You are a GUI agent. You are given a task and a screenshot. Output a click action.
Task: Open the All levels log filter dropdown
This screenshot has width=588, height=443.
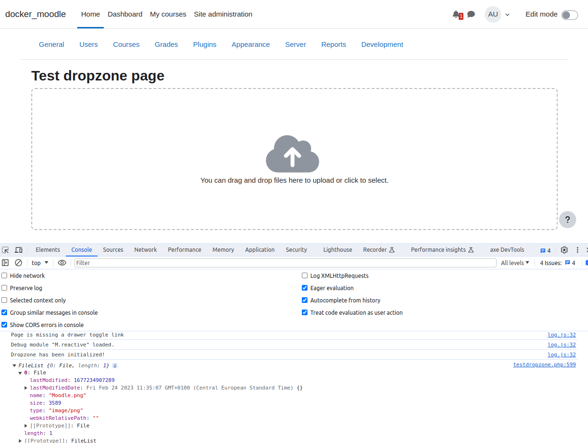515,263
